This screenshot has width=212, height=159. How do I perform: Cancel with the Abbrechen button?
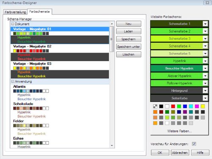point(180,153)
